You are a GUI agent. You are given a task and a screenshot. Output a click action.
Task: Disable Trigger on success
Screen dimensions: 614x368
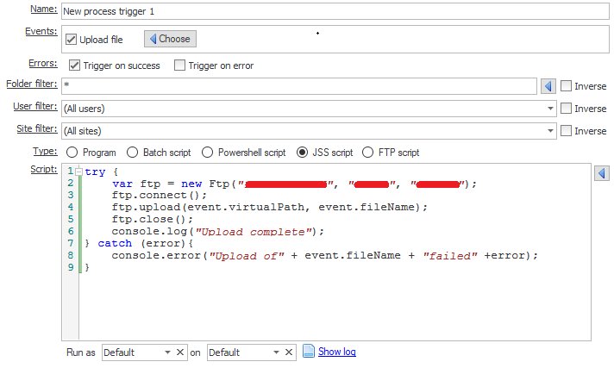click(x=75, y=65)
